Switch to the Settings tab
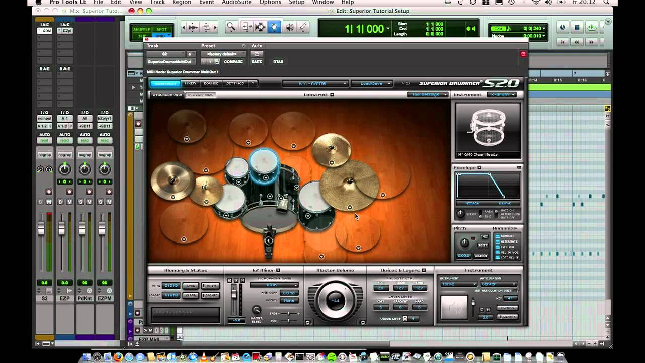 pos(235,83)
